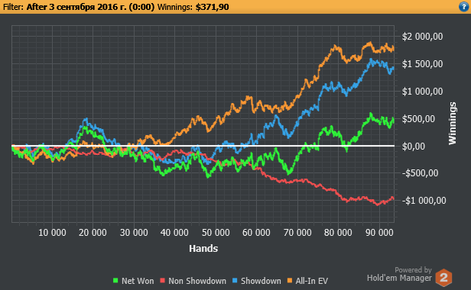
Task: Click the filter text 'After 3 сентября 2016 г. (0:00)'
Action: (90, 7)
